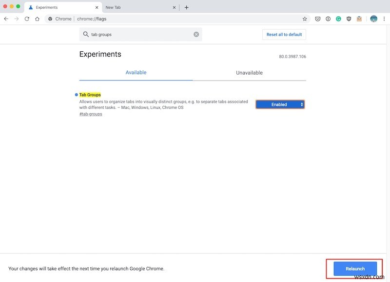Screen dimensions: 390x282
Task: Click the search magnifier icon
Action: [86, 34]
